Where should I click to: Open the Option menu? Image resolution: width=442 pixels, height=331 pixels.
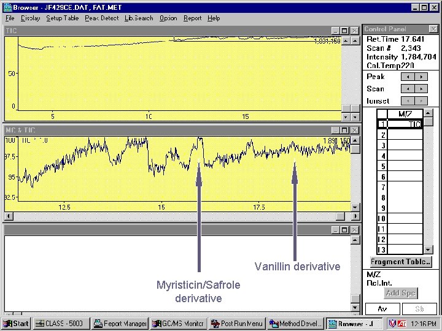[168, 18]
